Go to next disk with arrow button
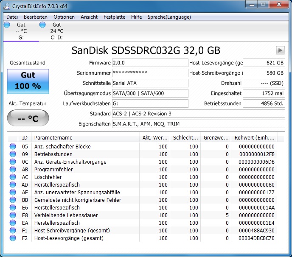Screen dimensions: 292x257 coord(280,50)
